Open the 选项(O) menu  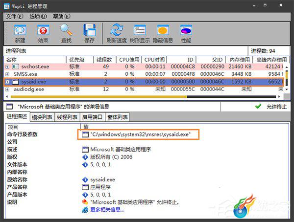coord(38,17)
